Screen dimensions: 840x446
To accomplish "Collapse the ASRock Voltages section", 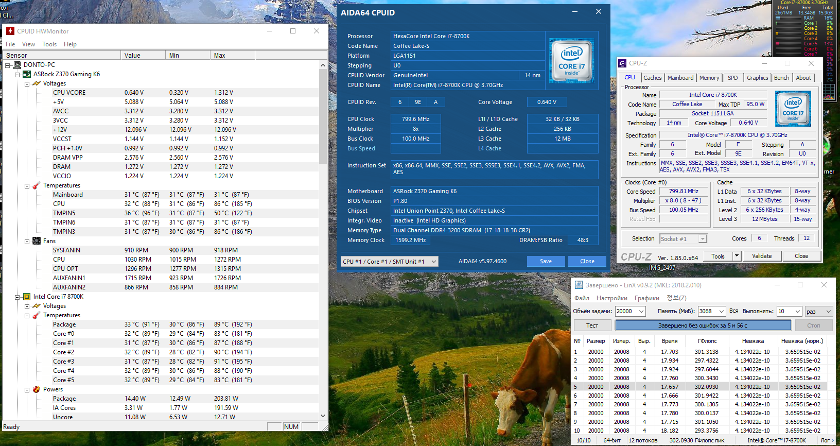I will pyautogui.click(x=27, y=84).
